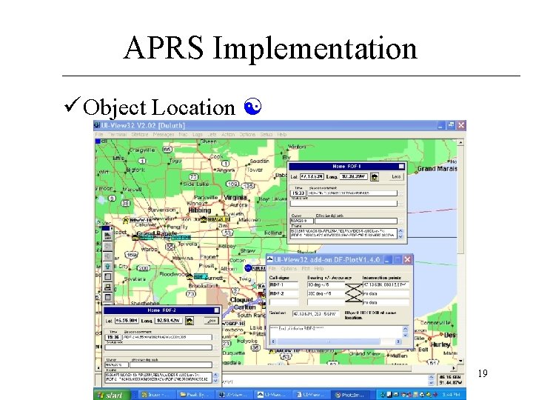Click the Time field showing 15:33
Image resolution: width=533 pixels, height=400 pixels.
[298, 193]
